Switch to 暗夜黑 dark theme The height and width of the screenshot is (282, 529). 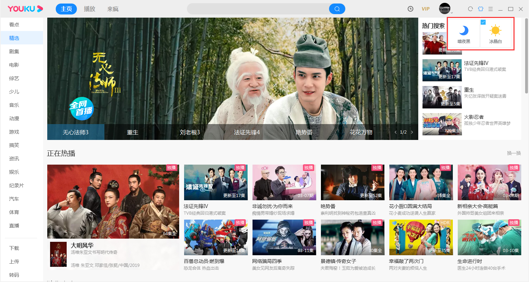pos(464,33)
